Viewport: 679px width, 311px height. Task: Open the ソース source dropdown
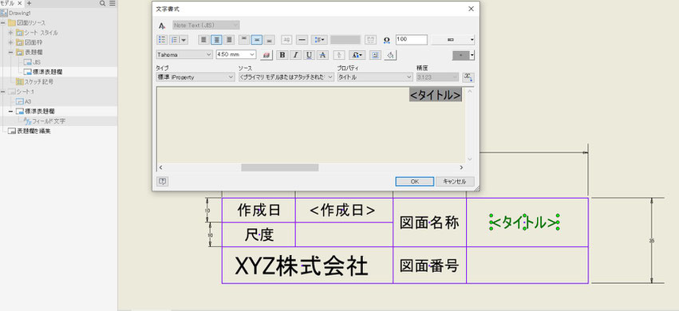click(x=286, y=77)
